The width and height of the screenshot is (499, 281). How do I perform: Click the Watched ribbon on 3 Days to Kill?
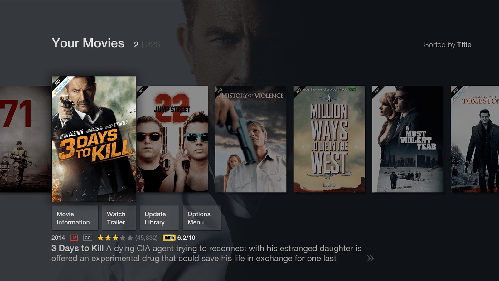point(62,86)
